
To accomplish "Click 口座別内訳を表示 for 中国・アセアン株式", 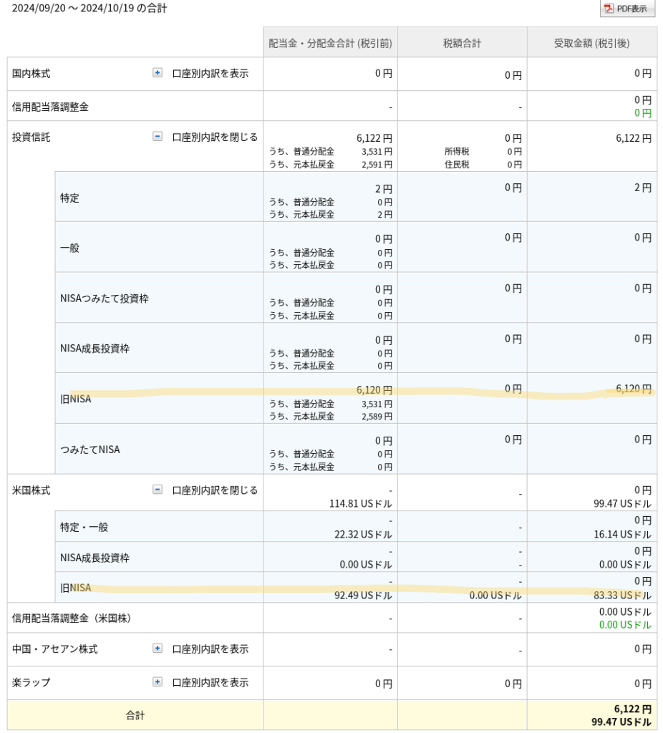I will 210,649.
